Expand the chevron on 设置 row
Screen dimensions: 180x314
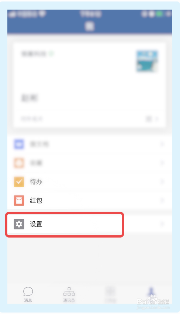[x=163, y=224]
